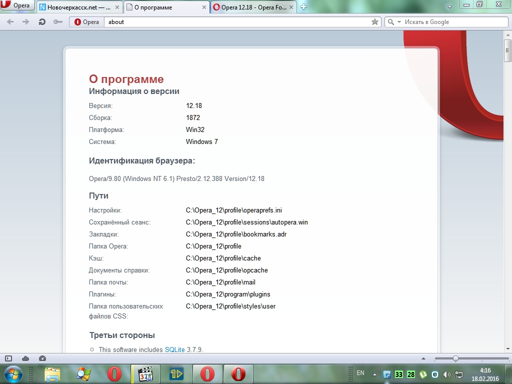Image resolution: width=512 pixels, height=384 pixels.
Task: Open Opera Link cloud icon
Action: pyautogui.click(x=25, y=358)
